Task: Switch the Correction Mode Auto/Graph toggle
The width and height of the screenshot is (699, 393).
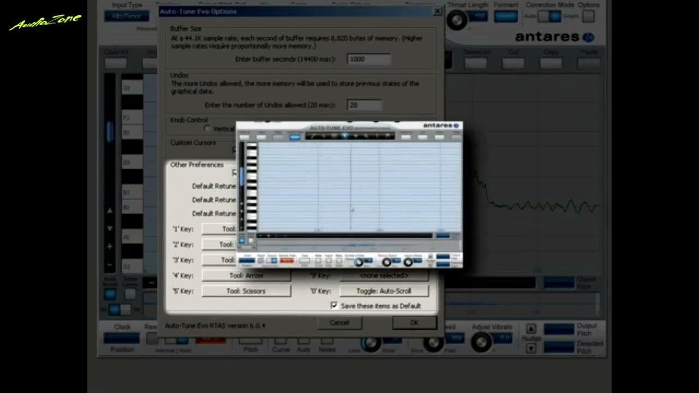Action: [549, 16]
